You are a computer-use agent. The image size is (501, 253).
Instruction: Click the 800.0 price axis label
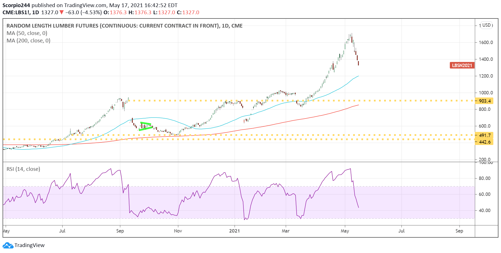click(x=485, y=109)
